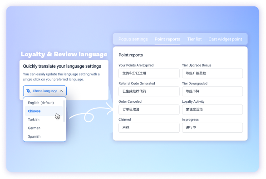The width and height of the screenshot is (266, 179).
Task: Click the 'Loyalty Activity' label
Action: [x=193, y=102]
